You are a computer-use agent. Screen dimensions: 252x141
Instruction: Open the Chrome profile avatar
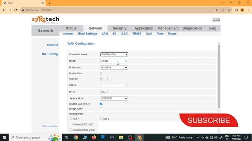tap(242, 10)
